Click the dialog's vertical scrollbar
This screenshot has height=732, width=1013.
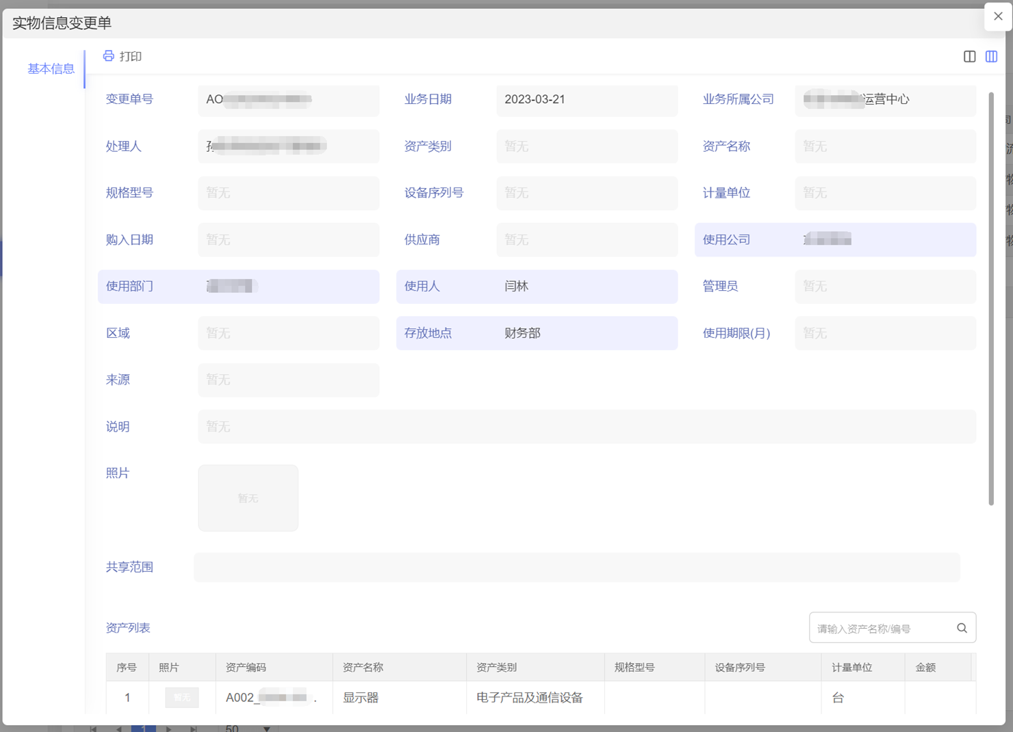(990, 301)
